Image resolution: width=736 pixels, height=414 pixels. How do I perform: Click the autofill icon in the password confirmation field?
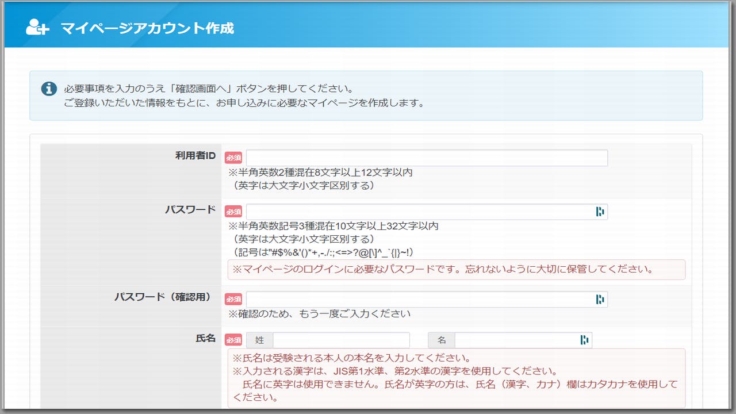tap(600, 299)
